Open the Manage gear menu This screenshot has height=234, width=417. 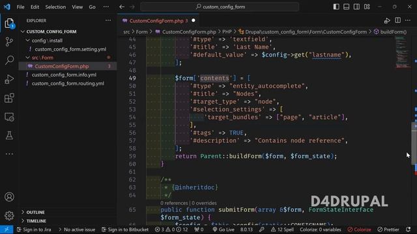[9, 215]
